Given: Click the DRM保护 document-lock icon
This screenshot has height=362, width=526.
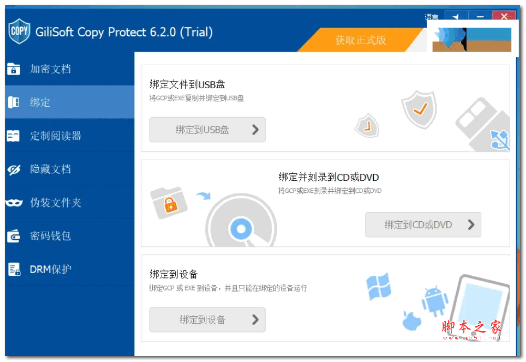Looking at the screenshot, I should point(14,270).
